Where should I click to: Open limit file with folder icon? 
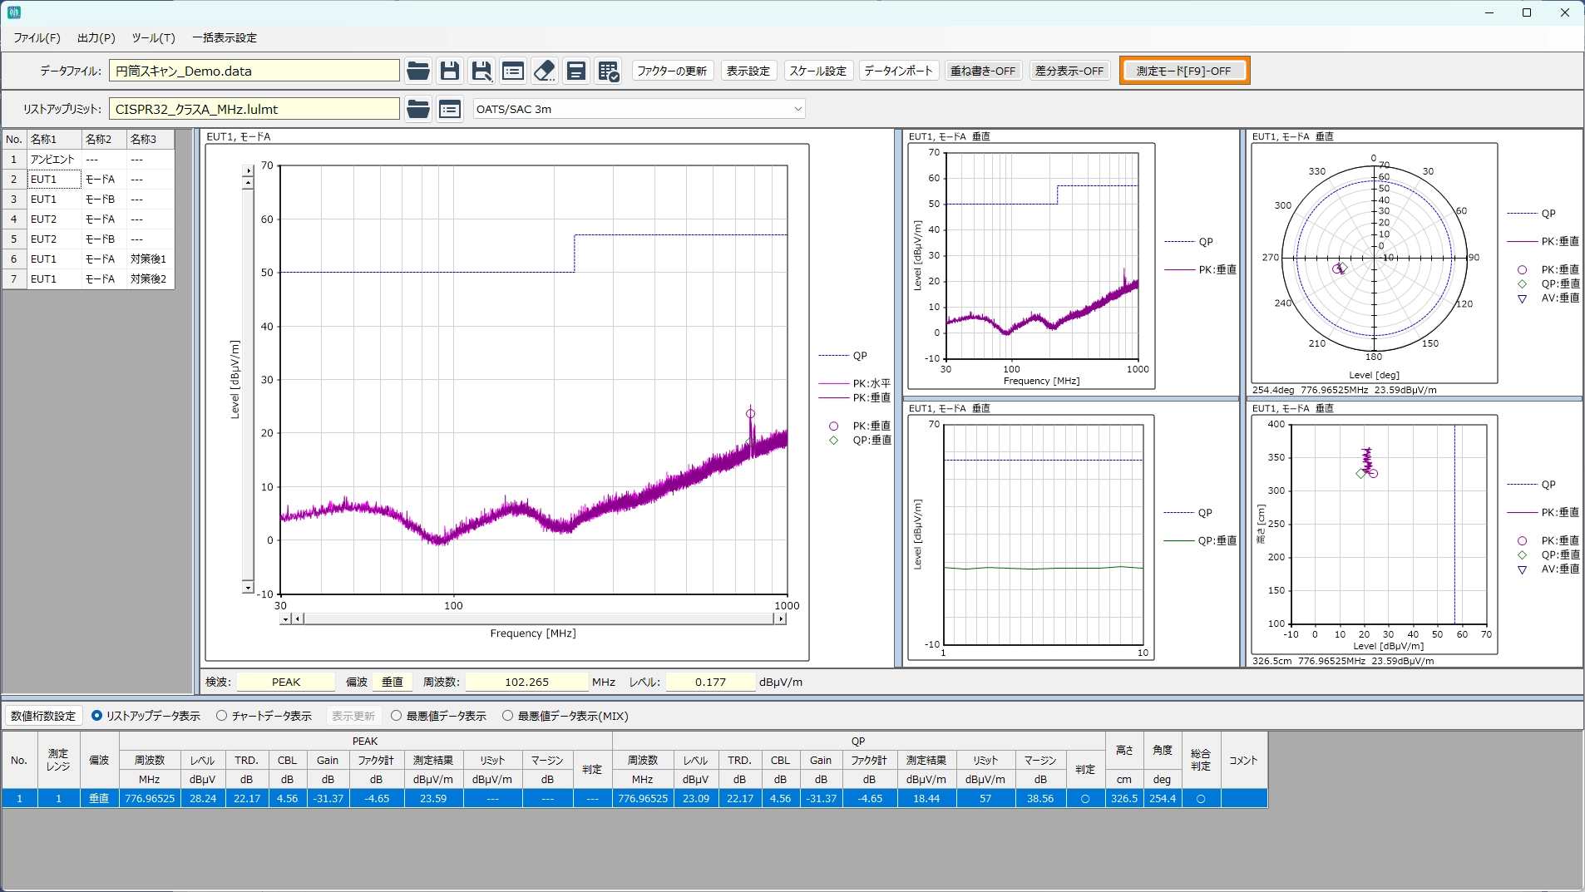(x=418, y=109)
